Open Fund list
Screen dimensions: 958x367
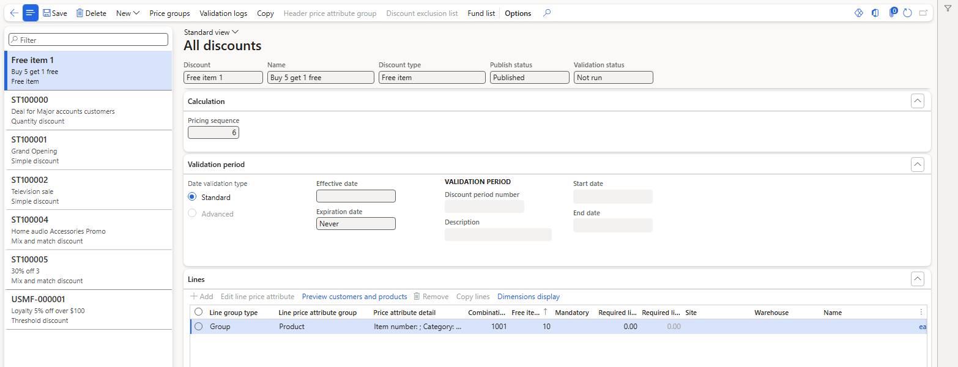(x=481, y=13)
